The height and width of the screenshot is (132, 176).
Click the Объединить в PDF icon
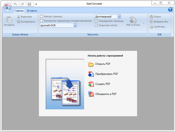tap(91, 94)
